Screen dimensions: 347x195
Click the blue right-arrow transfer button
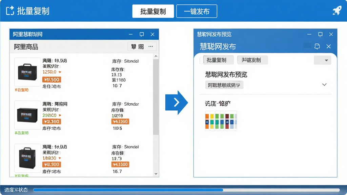coord(176,102)
